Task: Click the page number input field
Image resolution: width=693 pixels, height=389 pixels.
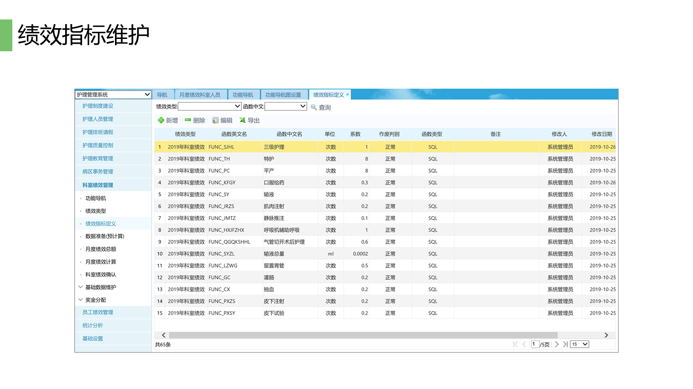Action: [x=535, y=344]
